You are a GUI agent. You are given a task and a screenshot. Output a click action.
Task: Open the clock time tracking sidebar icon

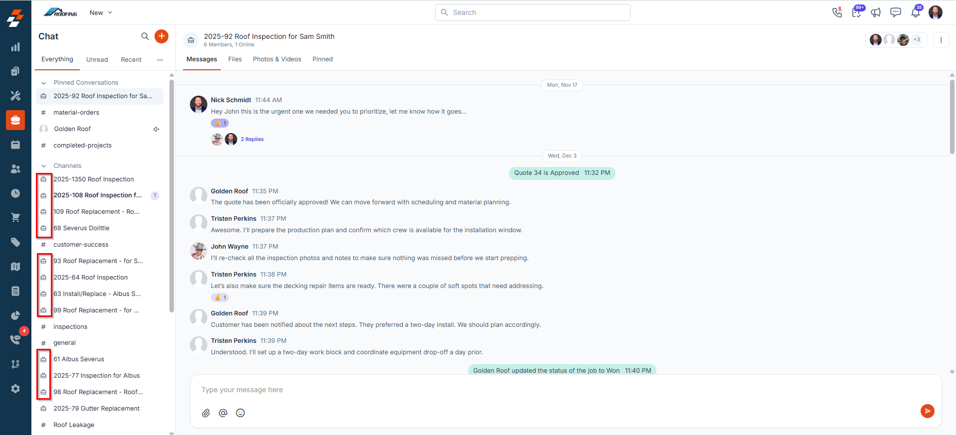point(15,193)
